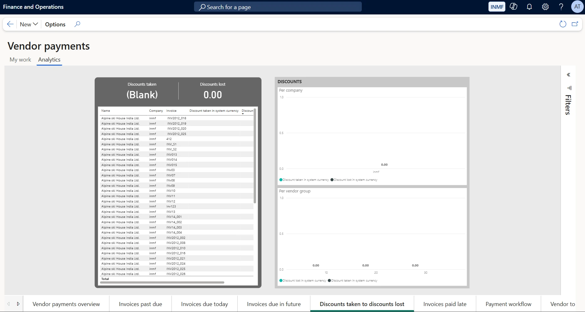The width and height of the screenshot is (585, 312).
Task: Click teal Discount lost legend swatch in Per vendor group
Action: [281, 281]
